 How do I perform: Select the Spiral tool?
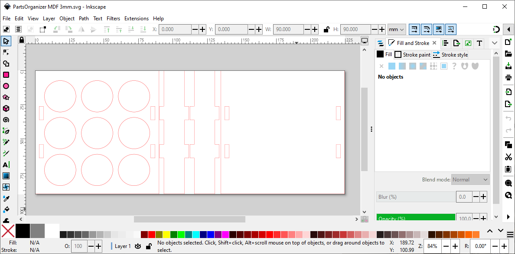pyautogui.click(x=6, y=120)
